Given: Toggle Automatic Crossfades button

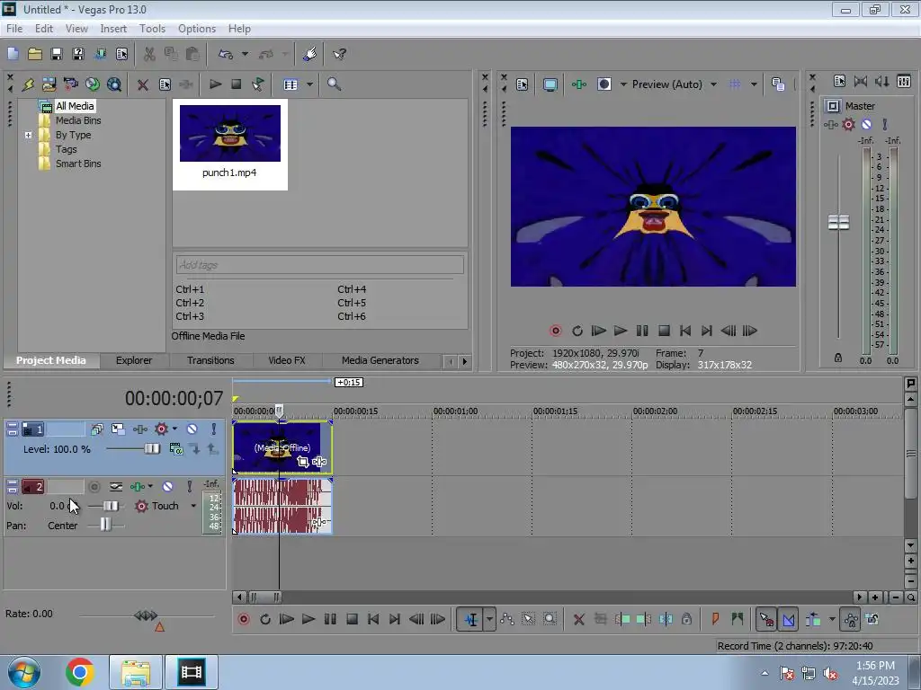Looking at the screenshot, I should (788, 619).
